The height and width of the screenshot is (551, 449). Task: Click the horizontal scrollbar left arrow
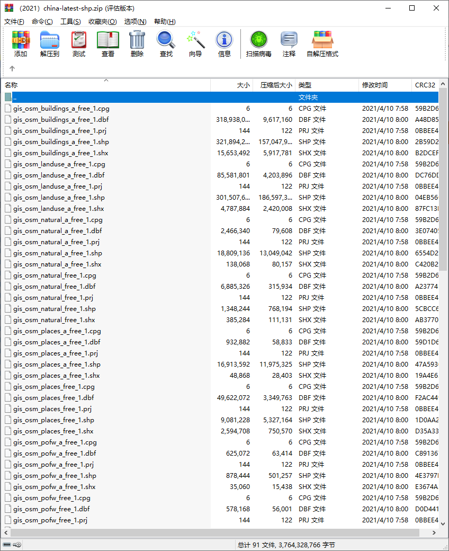point(6,533)
